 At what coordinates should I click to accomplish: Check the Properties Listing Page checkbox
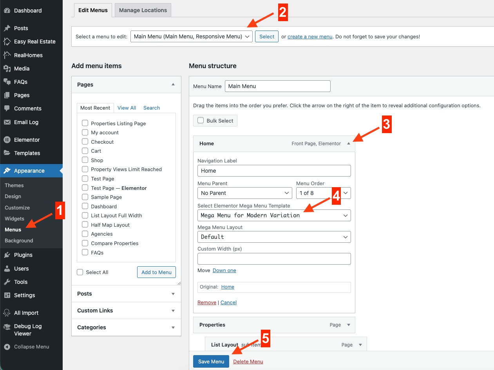tap(85, 123)
